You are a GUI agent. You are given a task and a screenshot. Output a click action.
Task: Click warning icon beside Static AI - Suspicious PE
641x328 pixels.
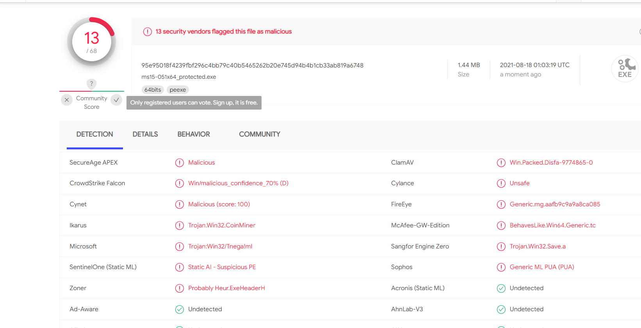[x=180, y=267]
